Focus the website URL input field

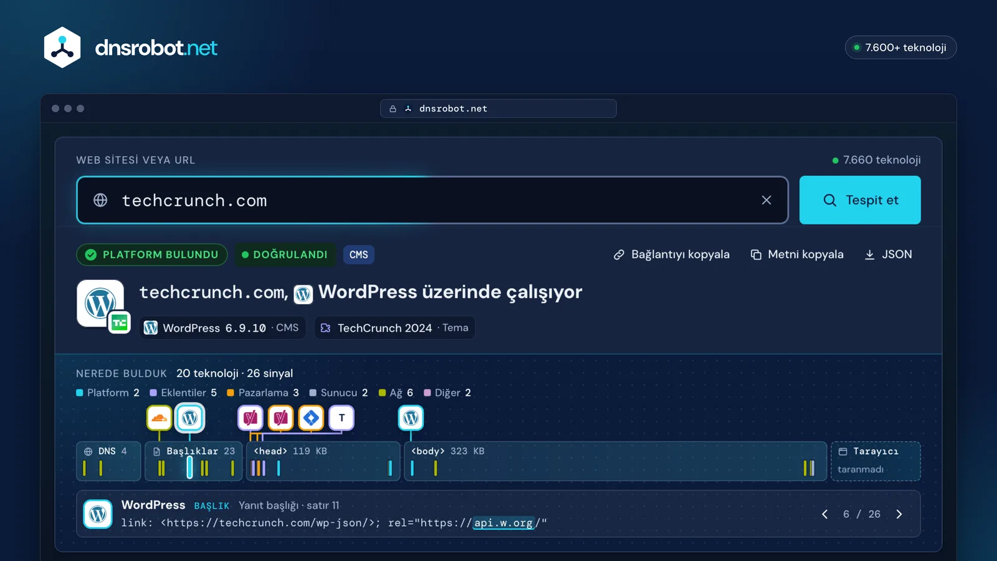pos(432,200)
